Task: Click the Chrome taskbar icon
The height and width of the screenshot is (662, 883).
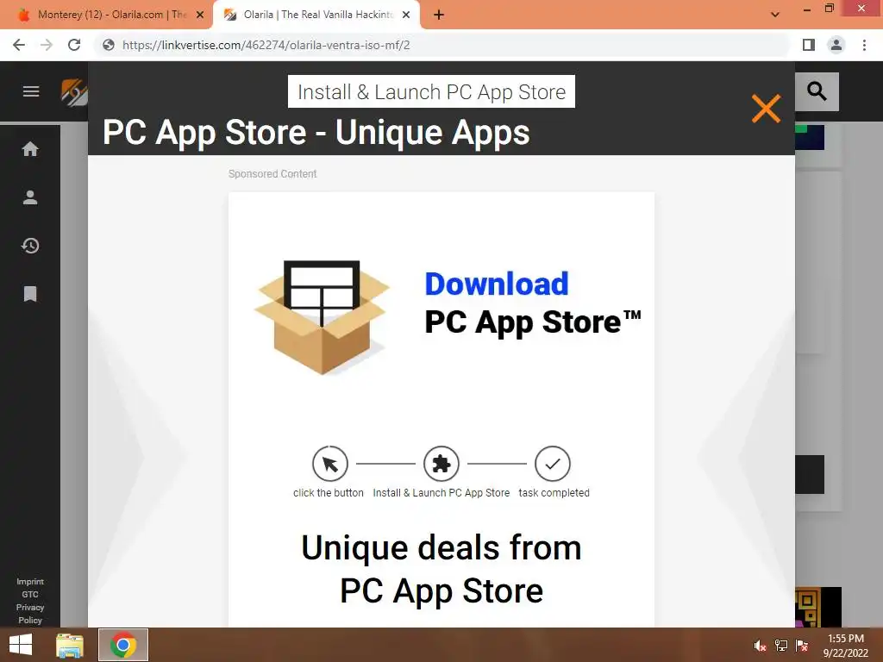Action: tap(123, 645)
